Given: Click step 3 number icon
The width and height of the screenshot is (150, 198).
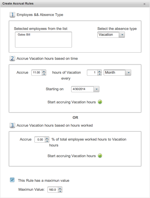Looking at the screenshot, I should coord(12,125).
